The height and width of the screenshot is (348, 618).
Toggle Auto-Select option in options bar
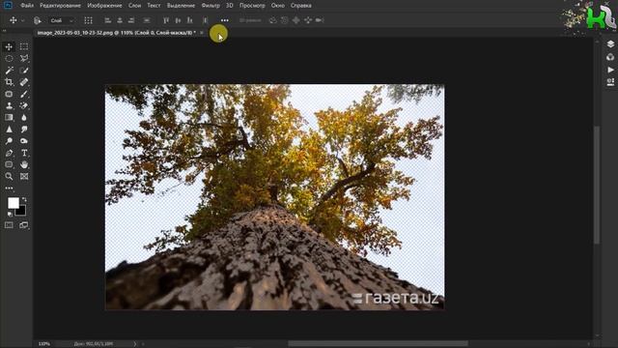[38, 20]
